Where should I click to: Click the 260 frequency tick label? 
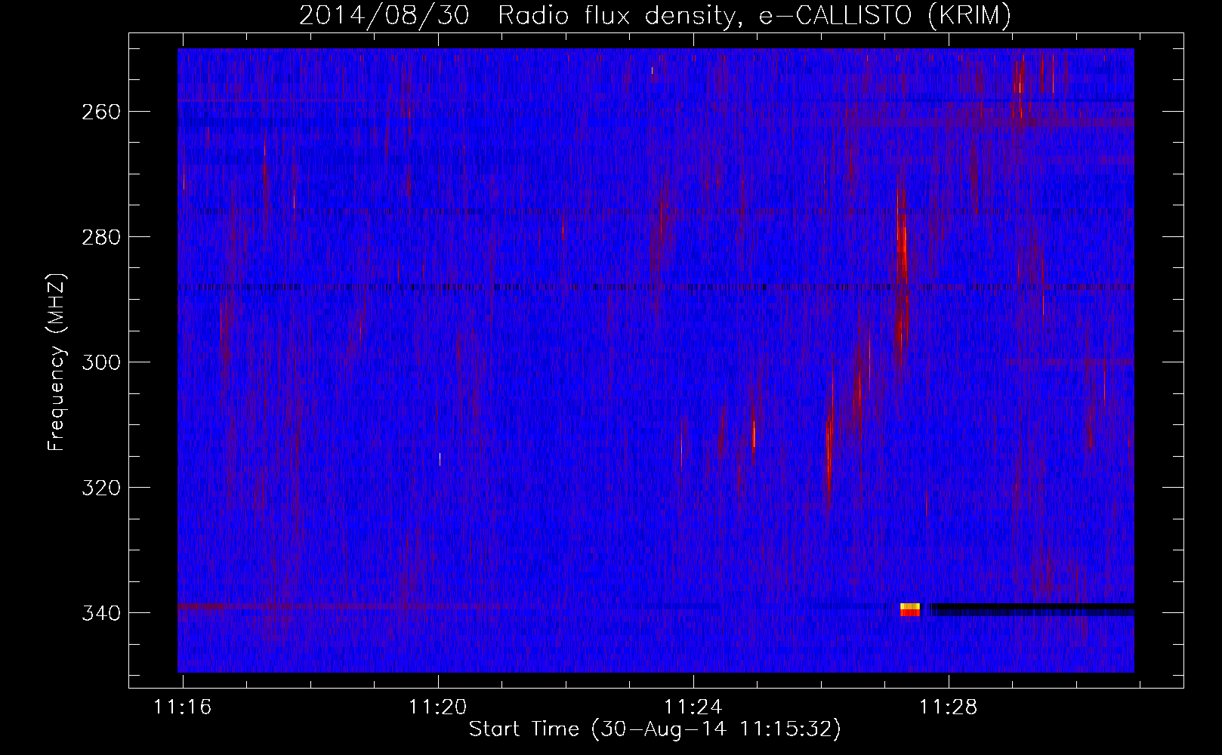100,112
